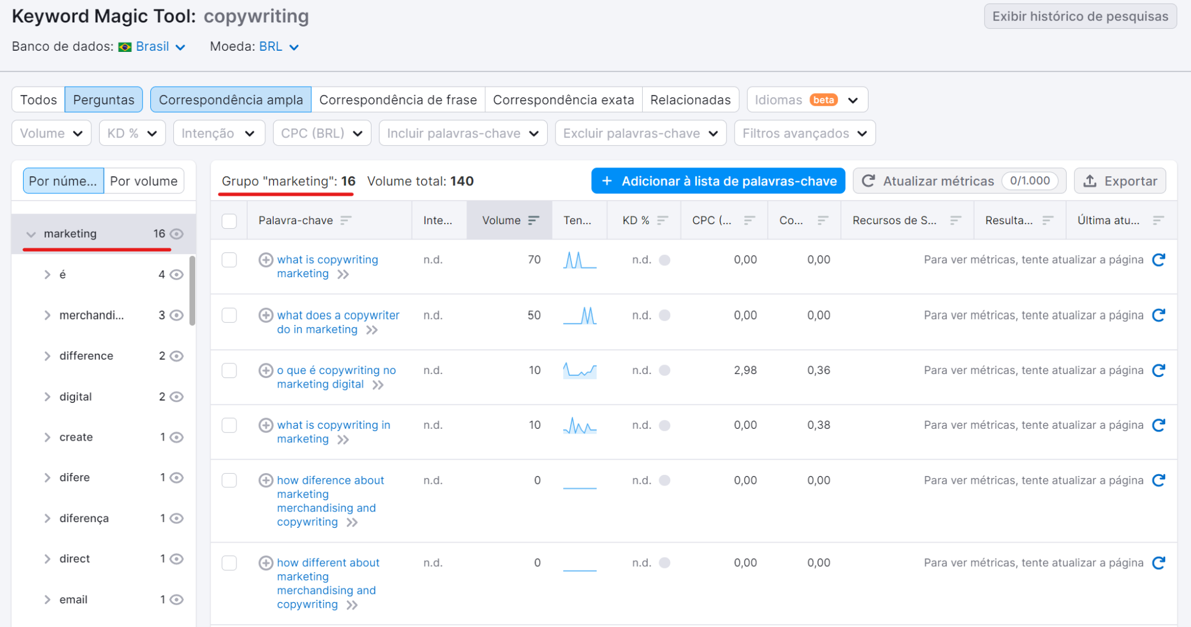Open SERP arrows for 'what does a copywriter do in marketing'
Image resolution: width=1191 pixels, height=627 pixels.
[x=371, y=330]
